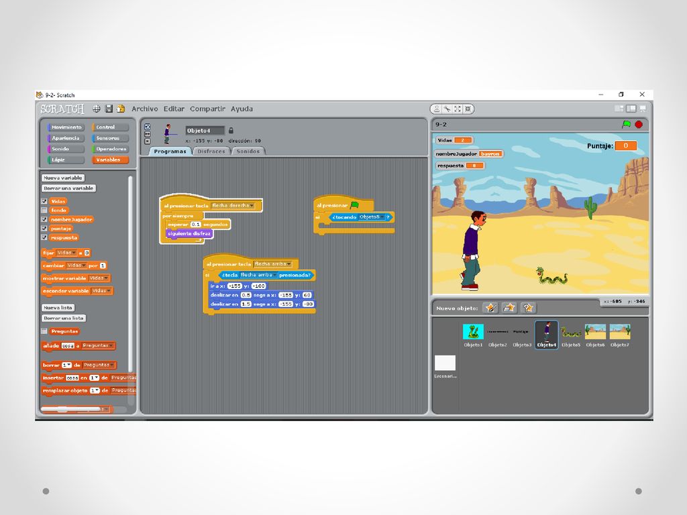Select the delete scissors tool
This screenshot has width=687, height=515.
447,109
